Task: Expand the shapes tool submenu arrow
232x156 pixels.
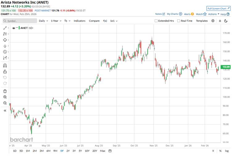Action: tap(8, 40)
